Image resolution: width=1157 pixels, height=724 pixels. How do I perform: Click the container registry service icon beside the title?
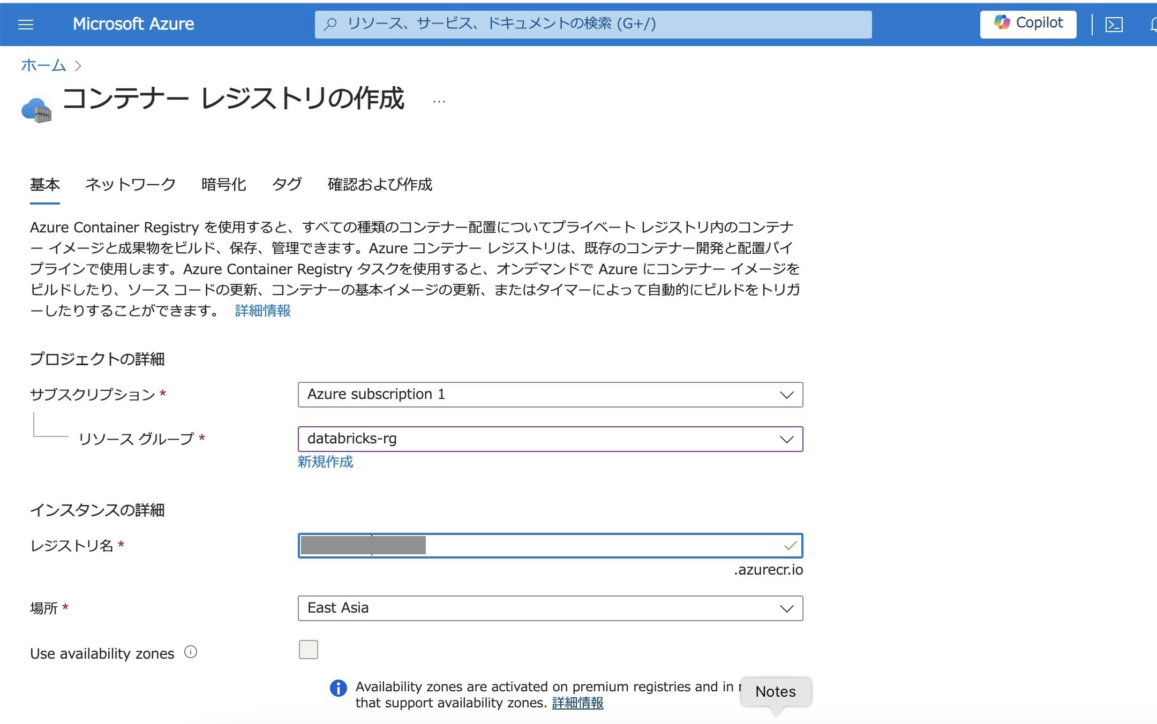tap(36, 109)
